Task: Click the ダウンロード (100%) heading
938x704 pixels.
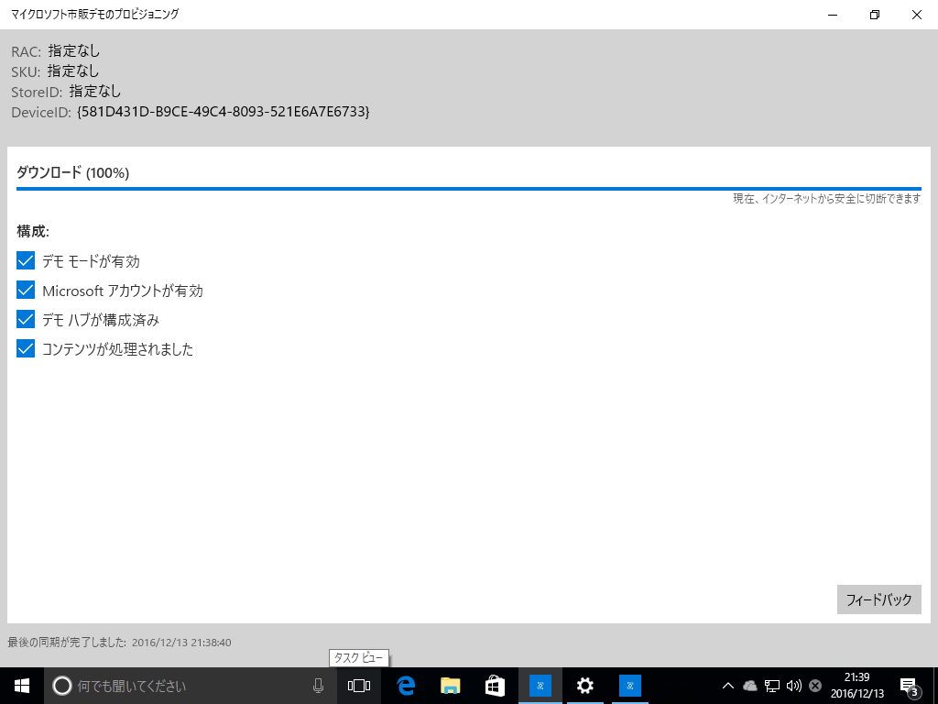Action: point(72,172)
